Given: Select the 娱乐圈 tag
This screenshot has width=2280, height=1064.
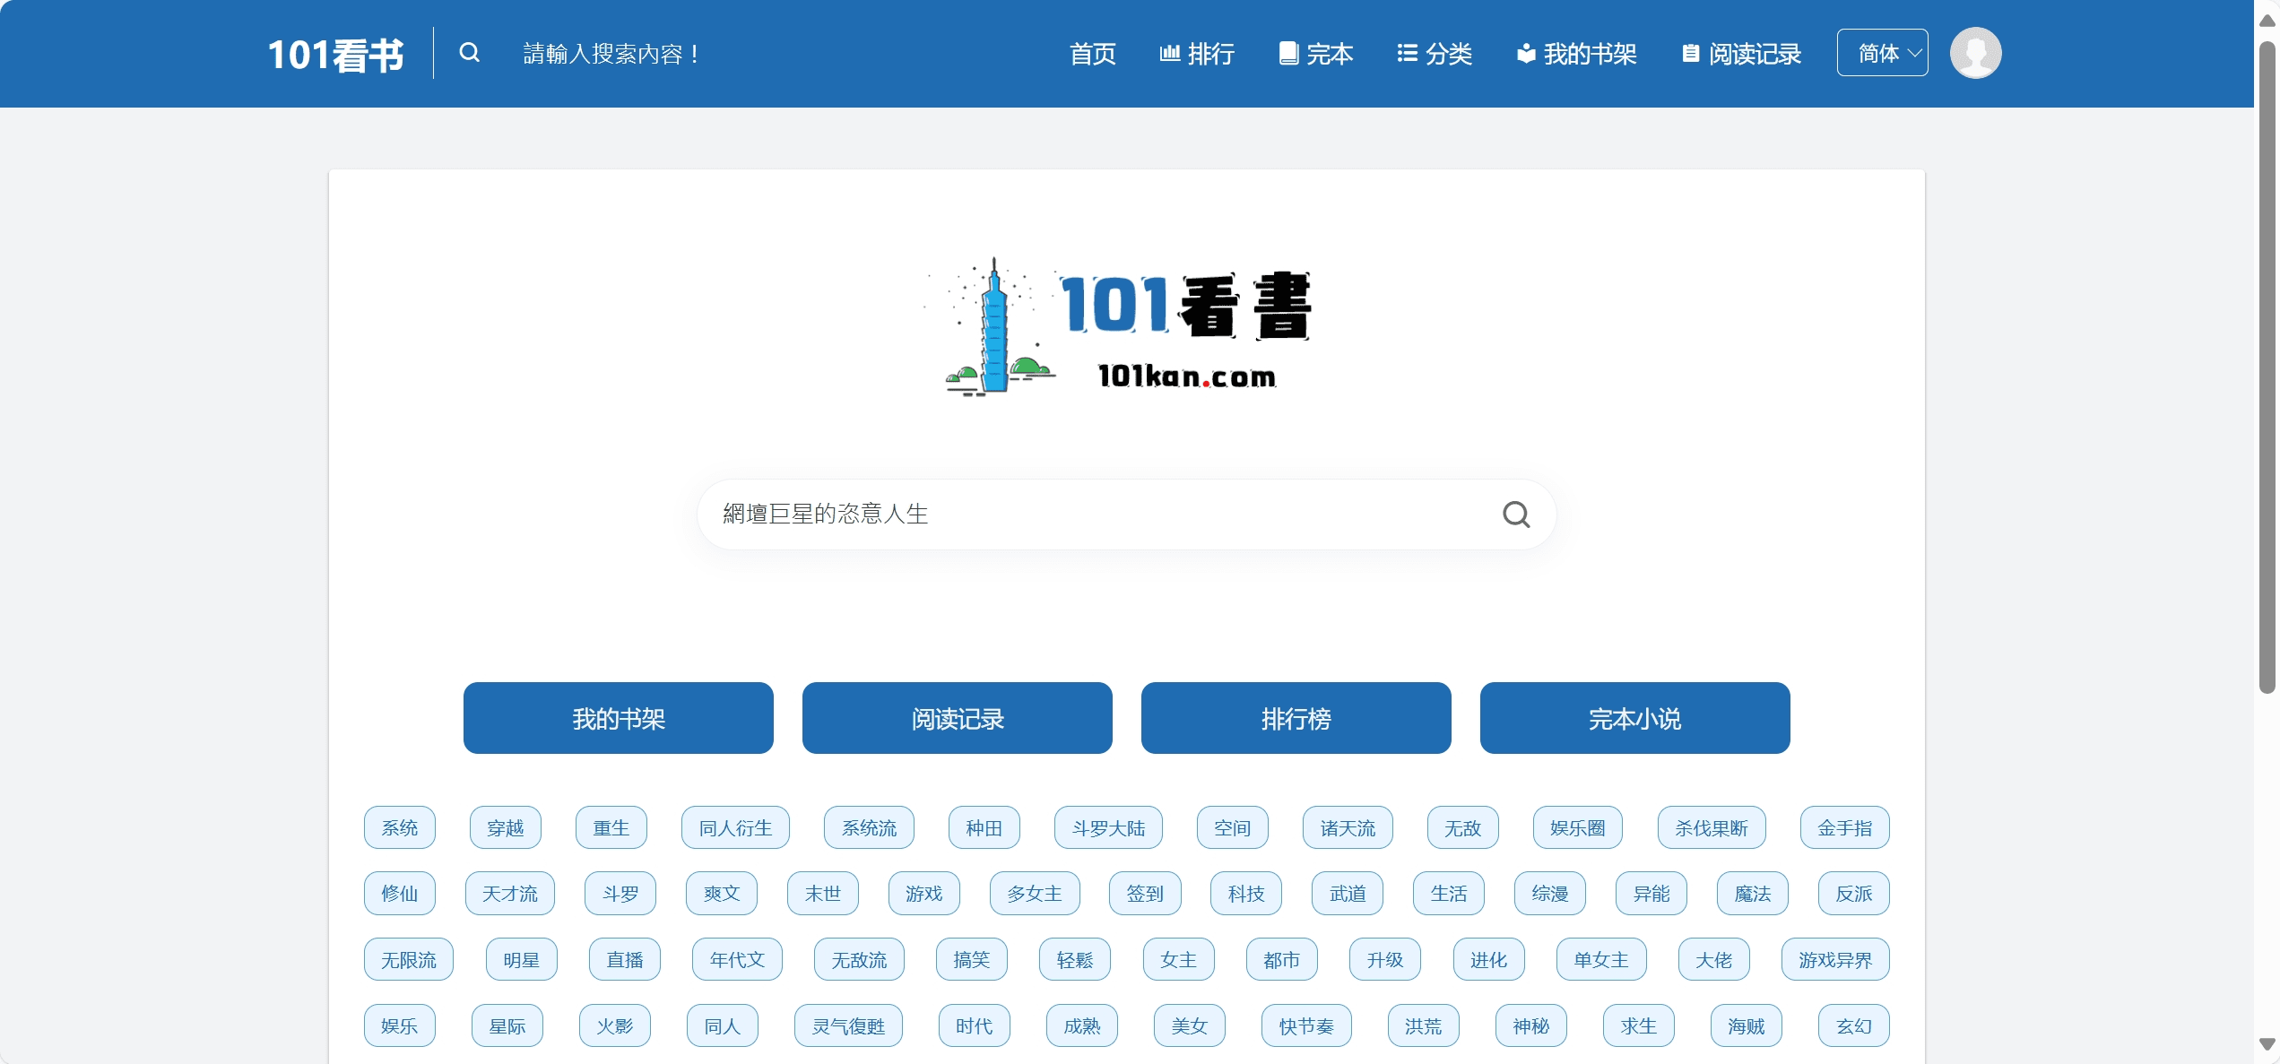Looking at the screenshot, I should click(x=1578, y=827).
